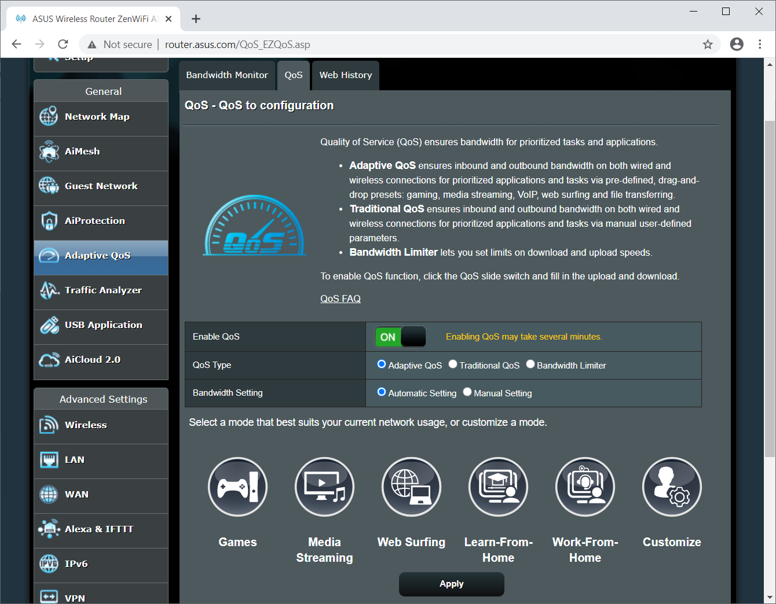Click the Web Surfing mode label
This screenshot has height=604, width=776.
(x=411, y=542)
